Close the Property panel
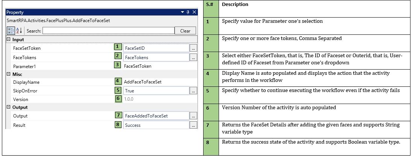Image resolution: width=412 pixels, height=156 pixels. point(194,12)
